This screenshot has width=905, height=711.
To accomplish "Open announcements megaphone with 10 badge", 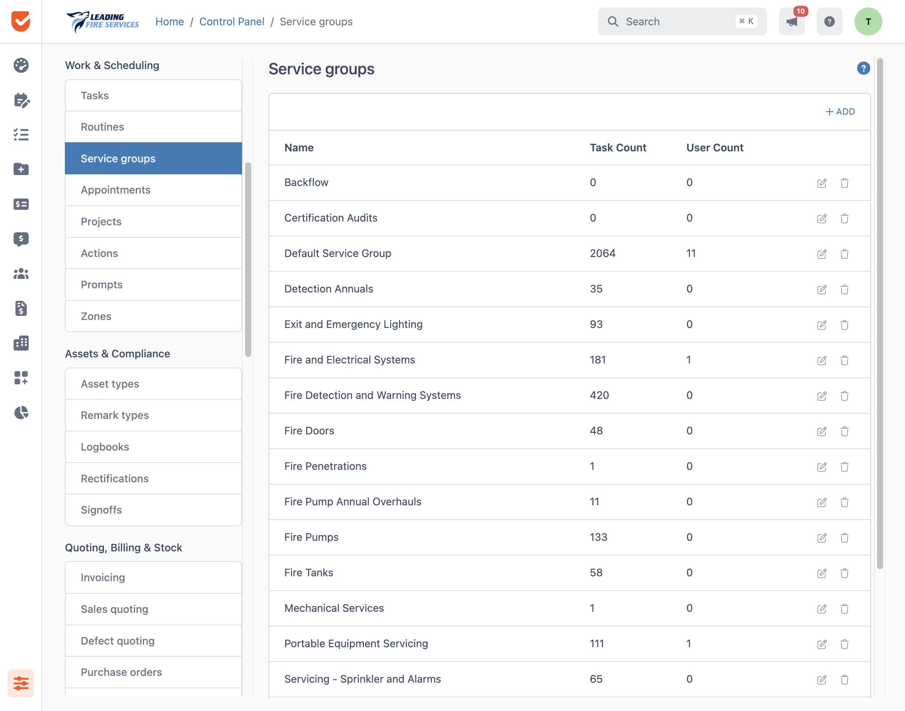I will (x=791, y=22).
